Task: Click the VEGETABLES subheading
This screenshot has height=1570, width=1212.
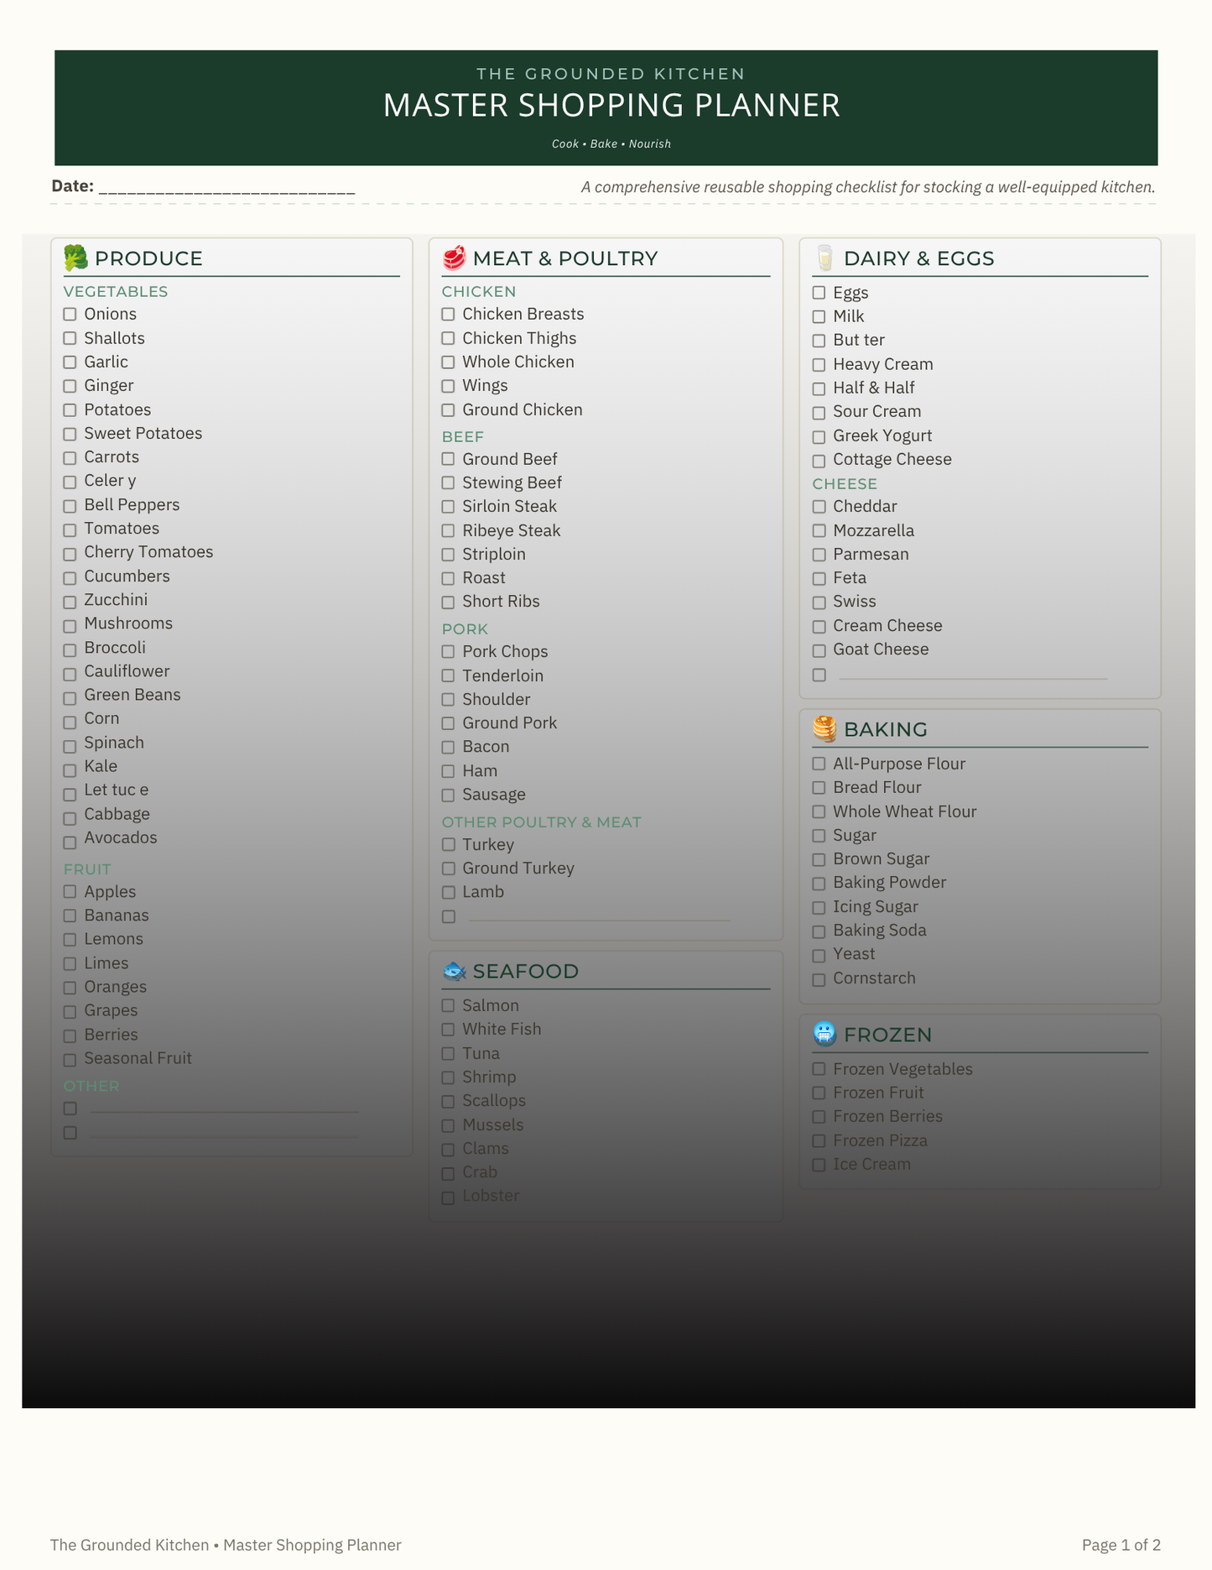Action: [x=116, y=291]
